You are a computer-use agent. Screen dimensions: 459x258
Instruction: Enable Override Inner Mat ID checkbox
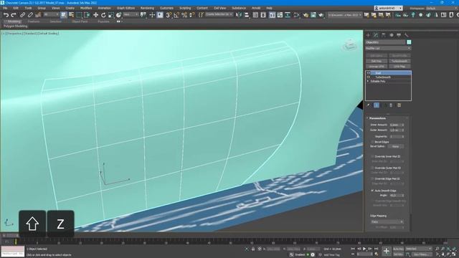pos(372,156)
